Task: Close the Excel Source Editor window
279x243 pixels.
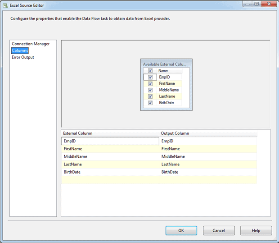Action: [x=269, y=4]
